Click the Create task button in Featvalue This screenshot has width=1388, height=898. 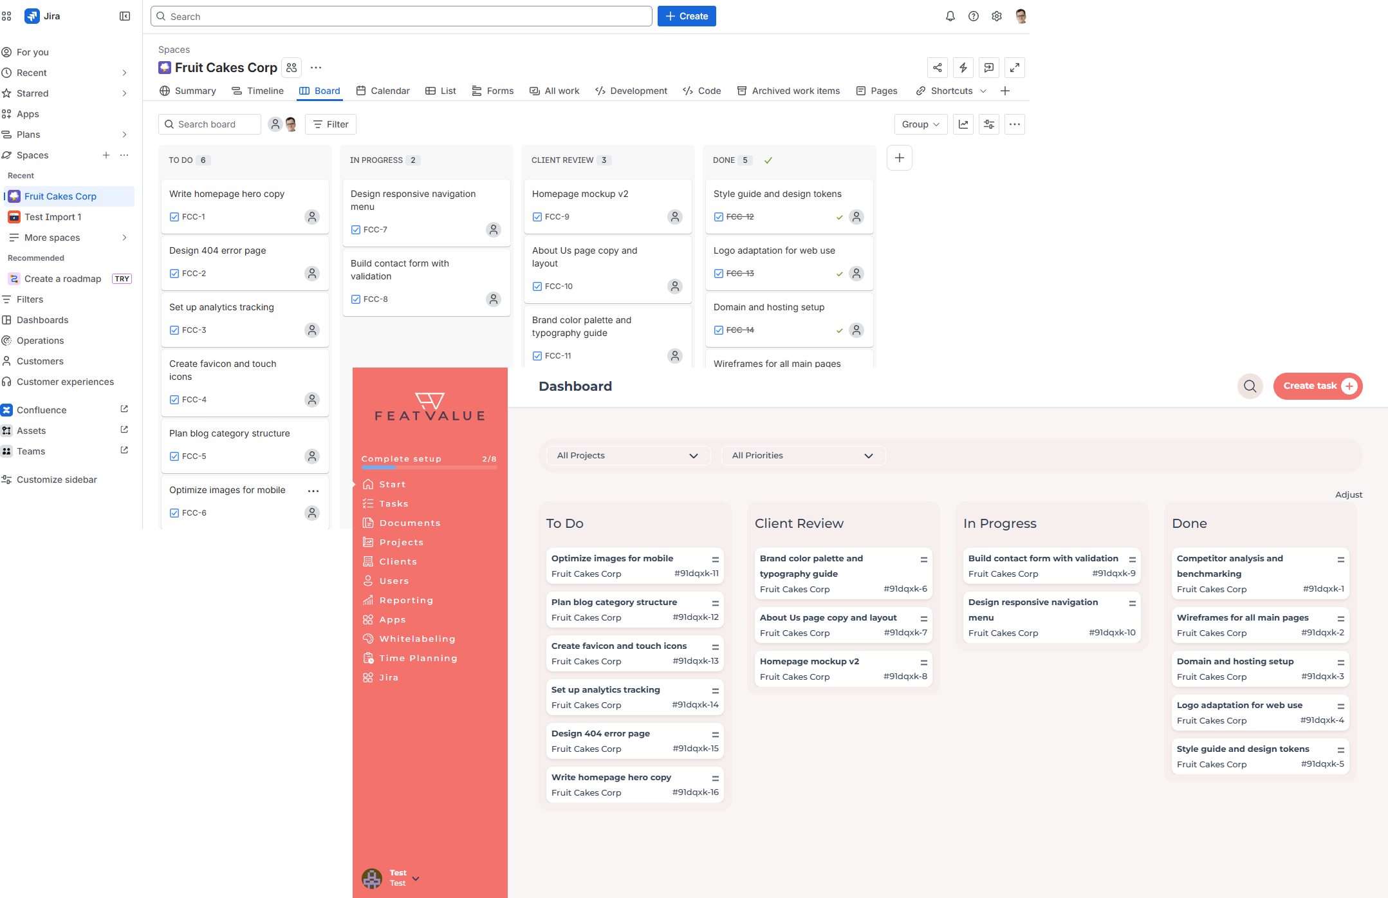pos(1318,386)
